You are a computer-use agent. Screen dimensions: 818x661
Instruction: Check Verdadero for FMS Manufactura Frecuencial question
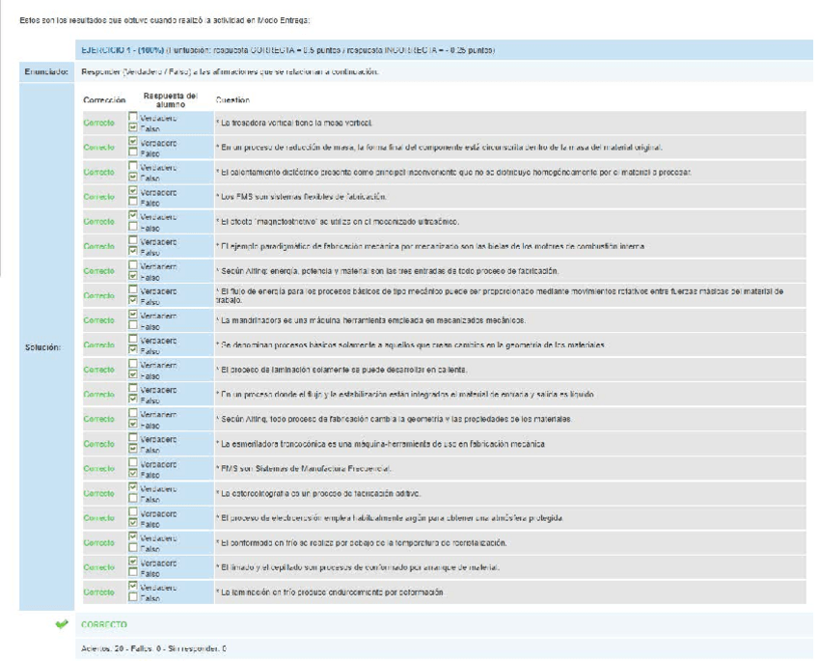pyautogui.click(x=134, y=463)
